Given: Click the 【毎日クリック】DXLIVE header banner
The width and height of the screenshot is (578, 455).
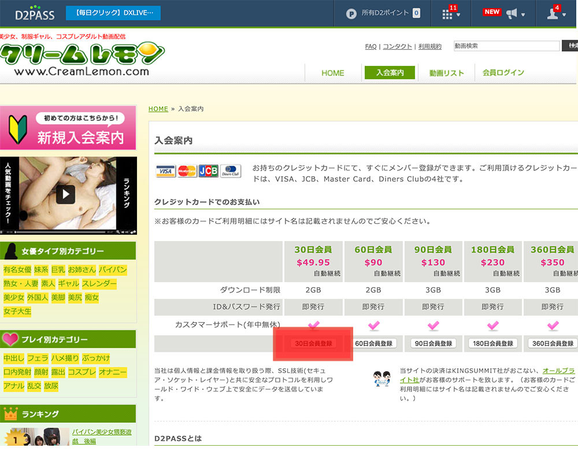Looking at the screenshot, I should click(113, 13).
